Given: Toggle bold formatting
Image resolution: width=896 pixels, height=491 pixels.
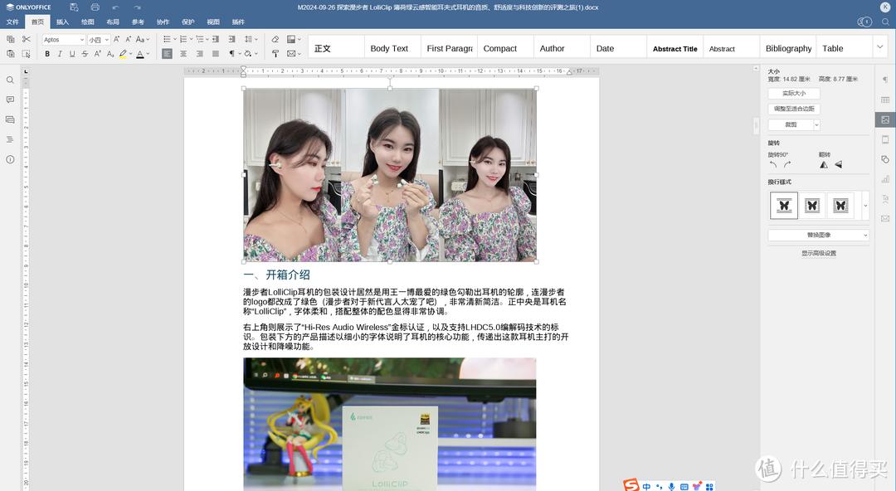Looking at the screenshot, I should click(47, 53).
